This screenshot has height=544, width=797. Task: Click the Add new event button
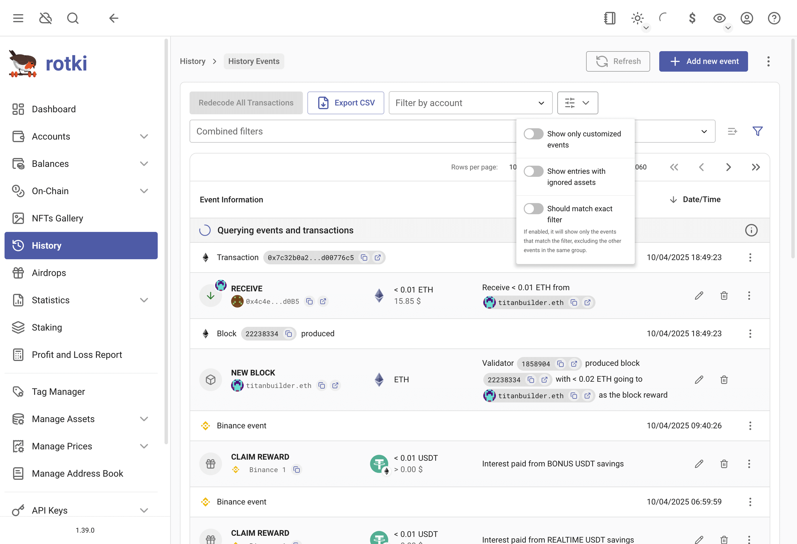pos(703,61)
